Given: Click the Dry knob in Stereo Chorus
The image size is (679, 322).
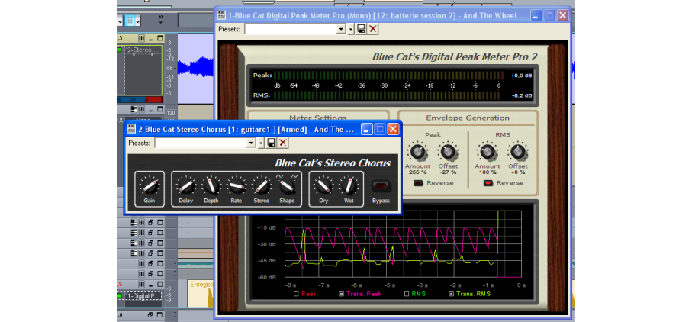Looking at the screenshot, I should (323, 187).
